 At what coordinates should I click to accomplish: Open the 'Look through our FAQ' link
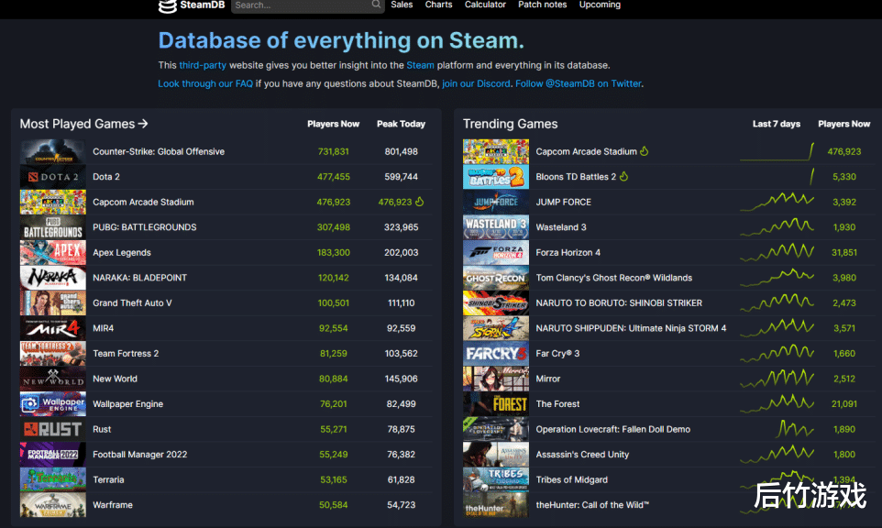coord(205,83)
